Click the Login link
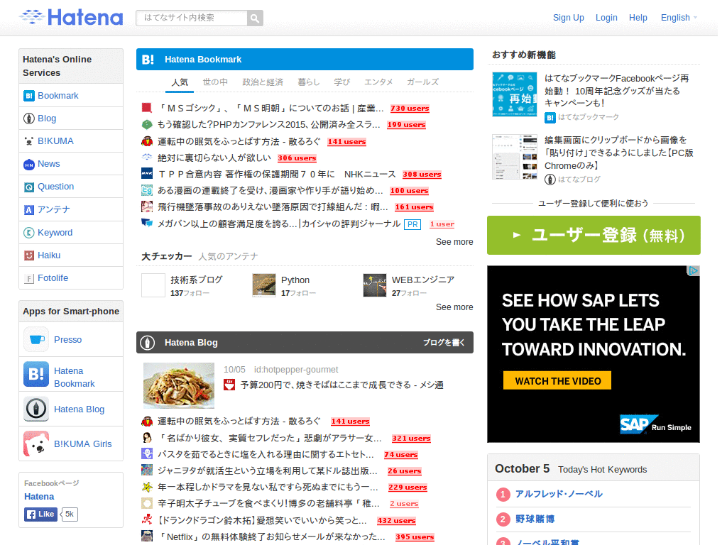The width and height of the screenshot is (727, 545). [x=606, y=18]
